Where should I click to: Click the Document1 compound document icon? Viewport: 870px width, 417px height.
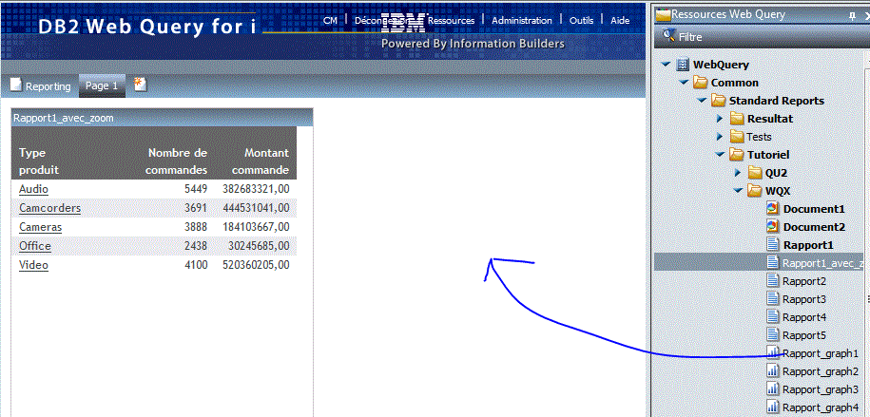[x=773, y=209]
